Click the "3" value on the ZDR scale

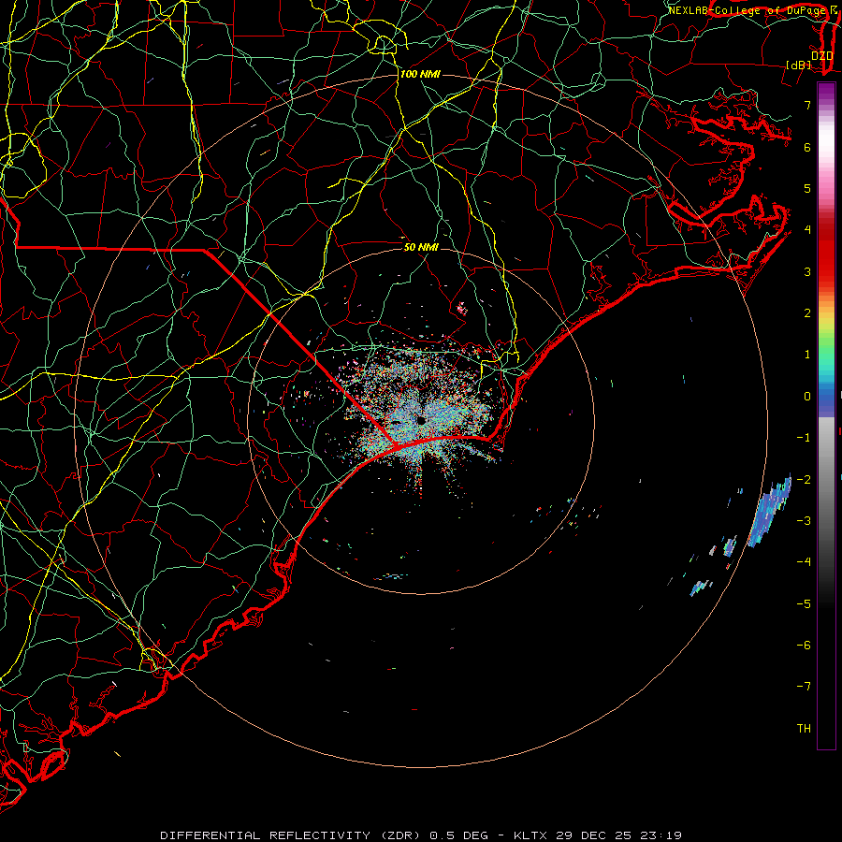pyautogui.click(x=807, y=271)
